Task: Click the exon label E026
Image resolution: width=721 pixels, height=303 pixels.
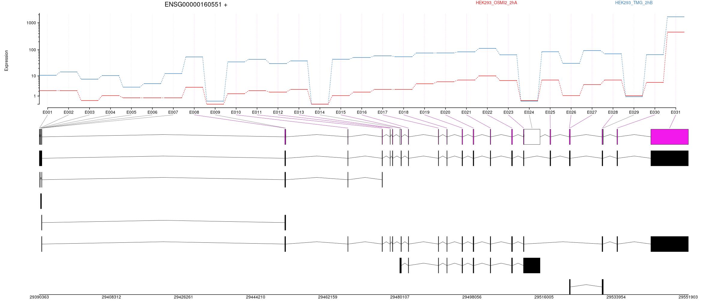Action: [x=571, y=112]
